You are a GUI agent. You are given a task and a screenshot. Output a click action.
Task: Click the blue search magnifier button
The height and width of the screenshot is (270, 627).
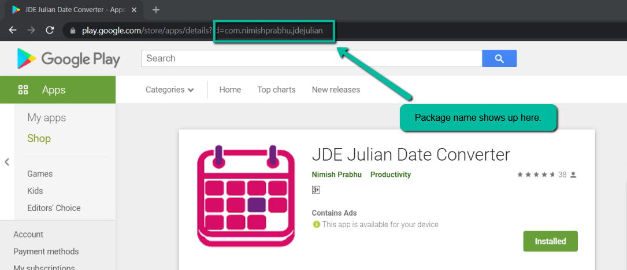click(499, 58)
